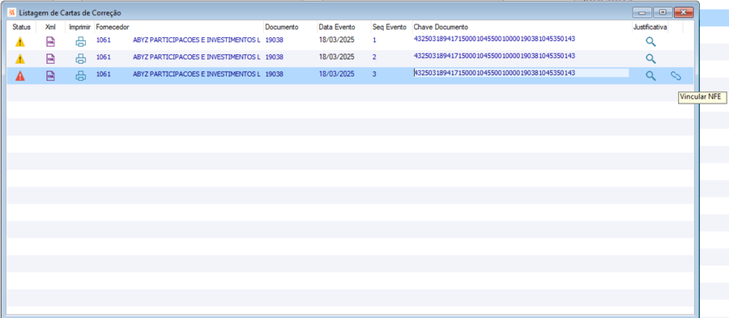The image size is (729, 318).
Task: Sort by the Justificativa column header
Action: 650,28
